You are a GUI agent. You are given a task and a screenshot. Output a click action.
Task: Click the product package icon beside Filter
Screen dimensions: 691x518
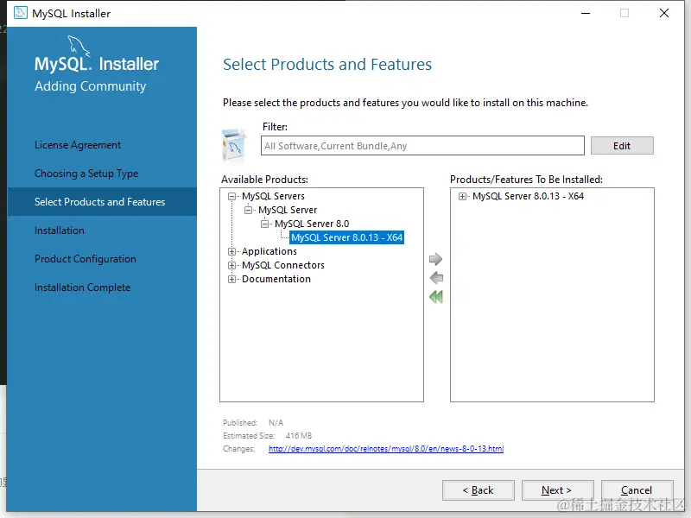coord(234,146)
